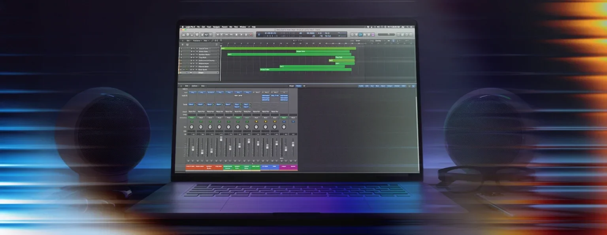Screen dimensions: 607x235
Task: Open the Tracks area View dropdown
Action: (206, 41)
